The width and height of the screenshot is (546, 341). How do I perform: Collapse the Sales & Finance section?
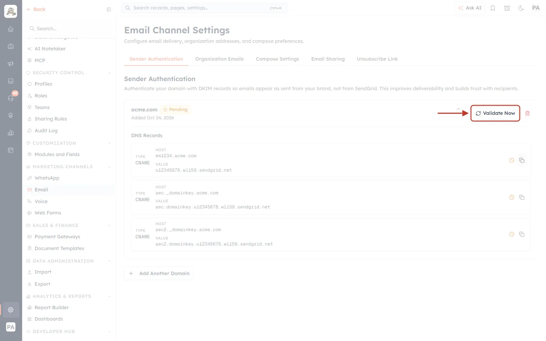tap(110, 225)
